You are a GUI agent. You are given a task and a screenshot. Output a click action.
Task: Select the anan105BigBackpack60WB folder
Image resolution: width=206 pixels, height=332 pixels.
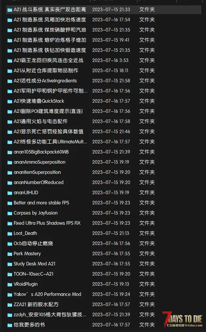point(41,152)
